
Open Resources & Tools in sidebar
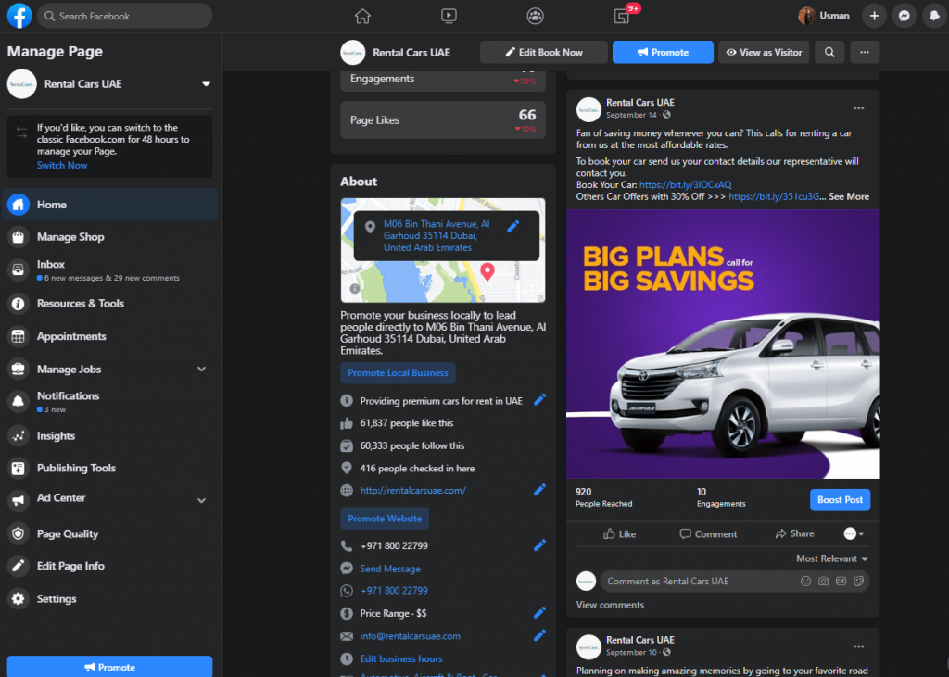coord(110,304)
